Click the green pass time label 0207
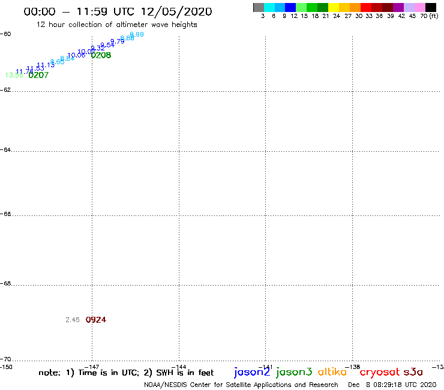The height and width of the screenshot is (390, 444). tap(38, 75)
